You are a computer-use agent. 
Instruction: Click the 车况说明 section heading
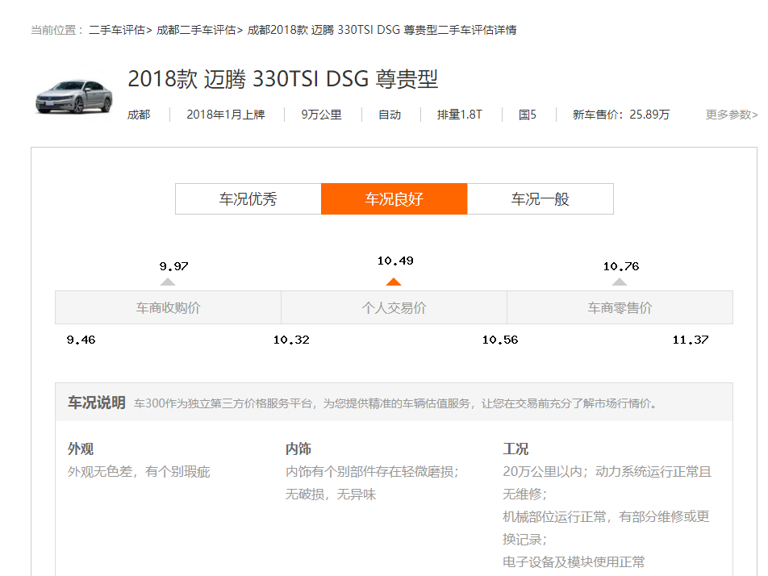click(96, 403)
